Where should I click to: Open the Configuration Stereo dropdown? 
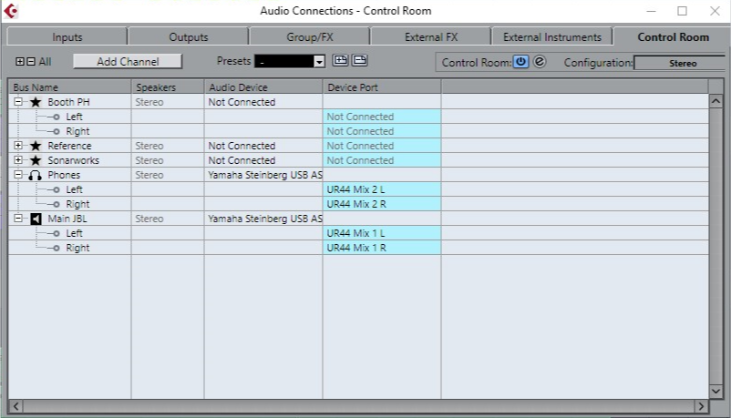(x=682, y=63)
